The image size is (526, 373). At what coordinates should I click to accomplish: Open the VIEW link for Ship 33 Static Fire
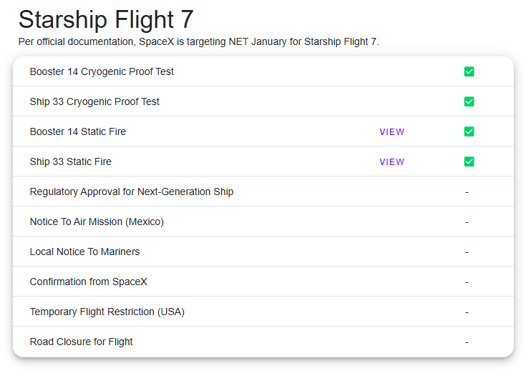pos(391,162)
